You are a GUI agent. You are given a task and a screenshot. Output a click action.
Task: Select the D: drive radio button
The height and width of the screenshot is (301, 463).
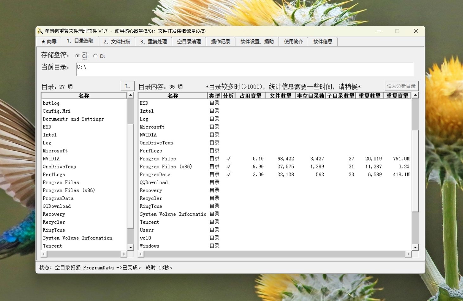coord(95,56)
